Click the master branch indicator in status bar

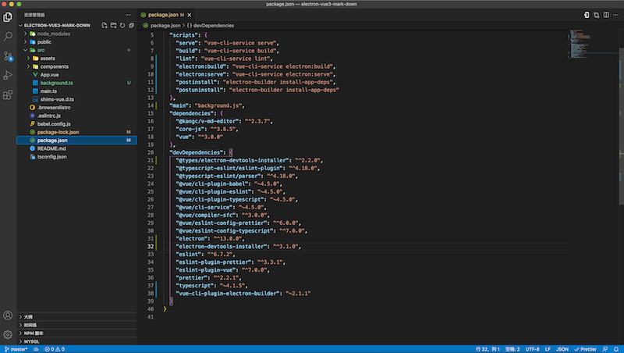16,349
